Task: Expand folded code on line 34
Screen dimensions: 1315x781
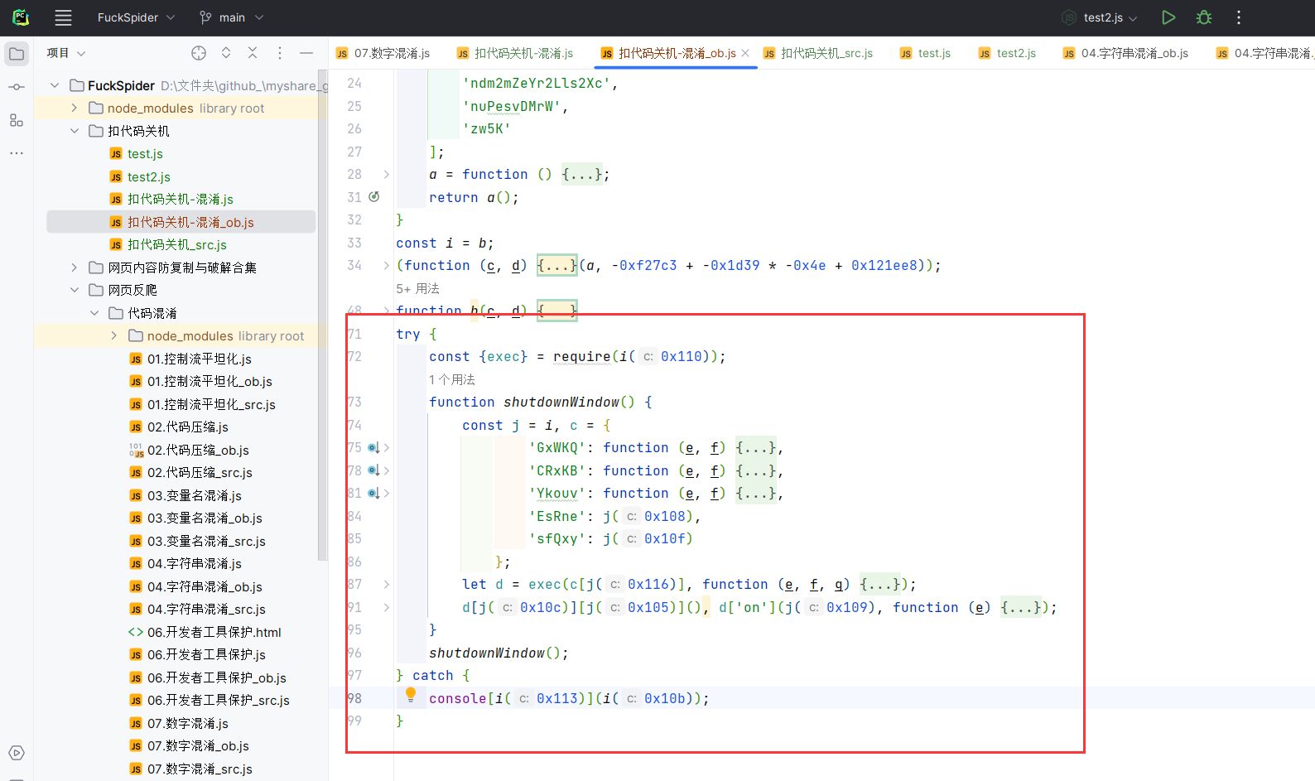Action: point(386,266)
